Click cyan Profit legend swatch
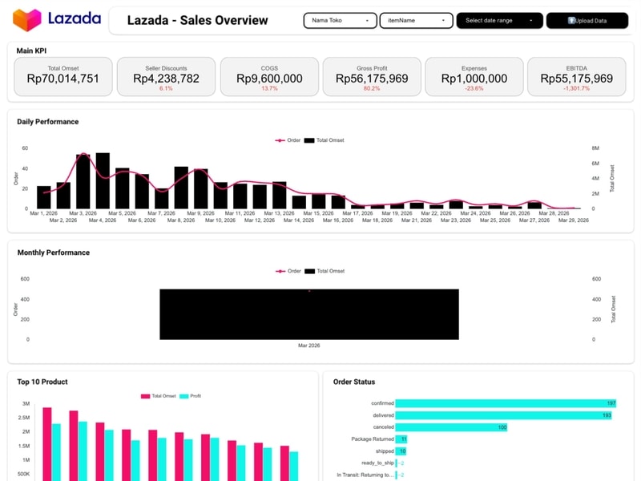This screenshot has height=481, width=641. 183,396
